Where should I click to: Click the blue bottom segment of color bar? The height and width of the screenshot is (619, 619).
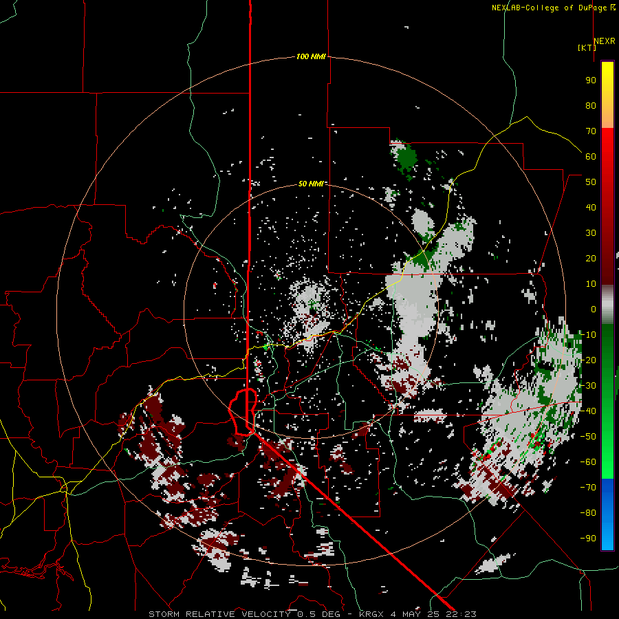point(607,514)
